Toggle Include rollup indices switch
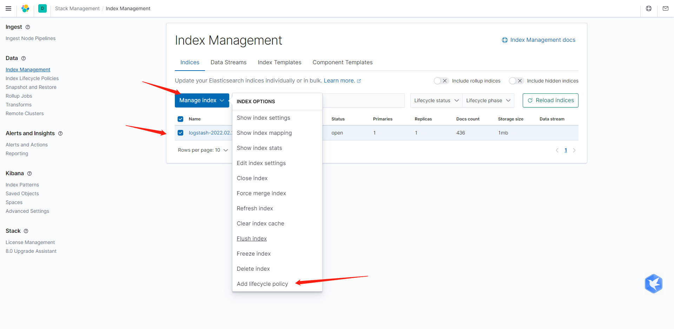The height and width of the screenshot is (329, 674). click(x=441, y=81)
